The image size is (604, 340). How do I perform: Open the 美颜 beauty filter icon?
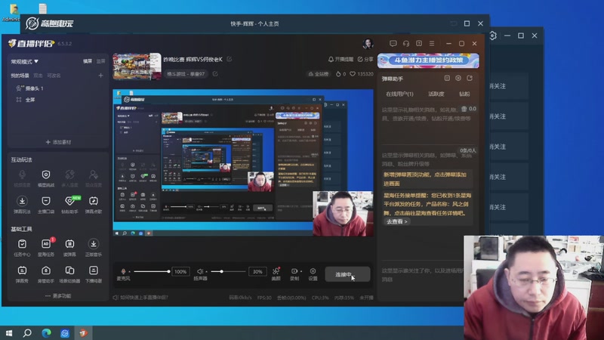[x=276, y=274]
